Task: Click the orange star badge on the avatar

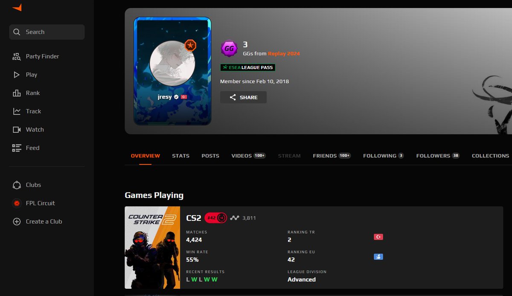Action: pyautogui.click(x=190, y=46)
